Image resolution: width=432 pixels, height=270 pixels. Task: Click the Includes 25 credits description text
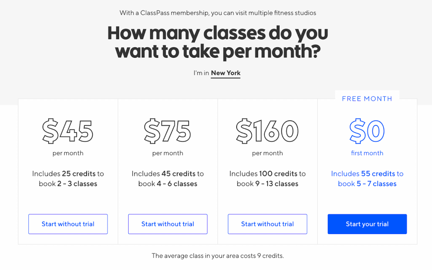[x=67, y=178]
